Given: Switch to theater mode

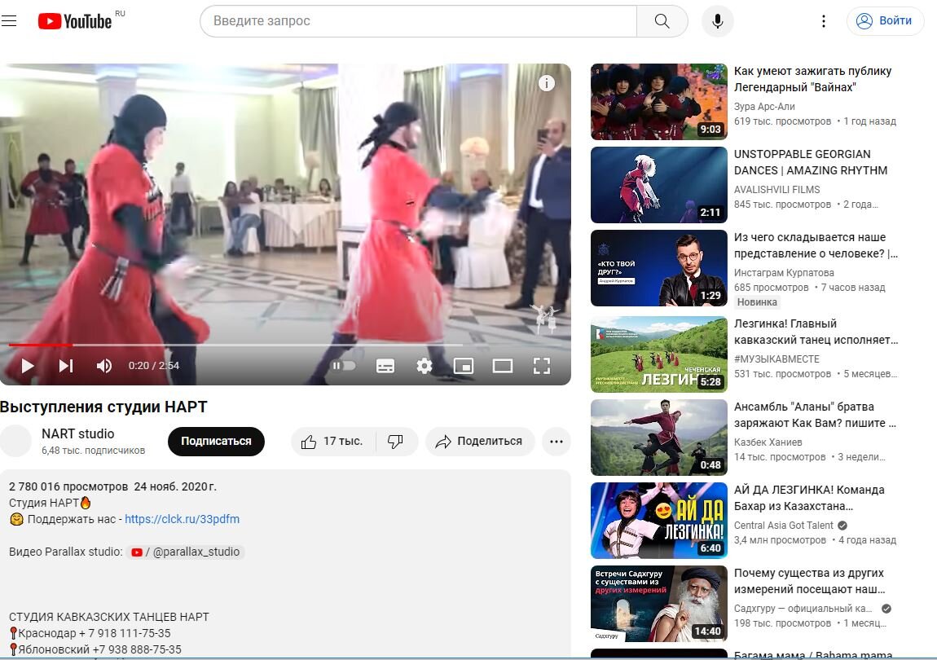Looking at the screenshot, I should click(x=503, y=365).
